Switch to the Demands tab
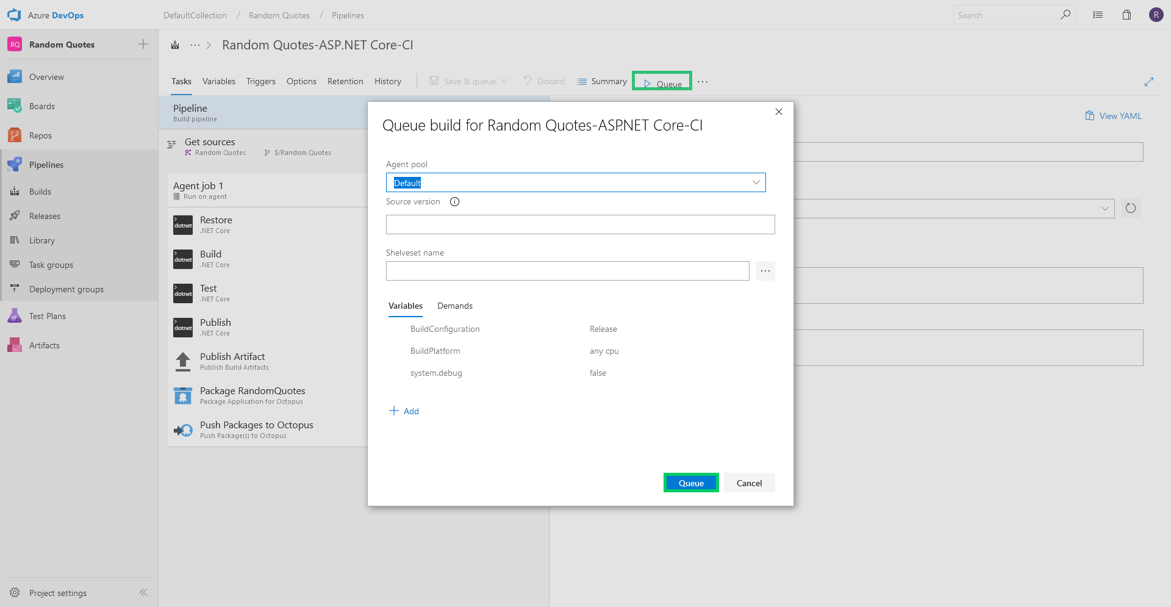The height and width of the screenshot is (607, 1171). [455, 306]
